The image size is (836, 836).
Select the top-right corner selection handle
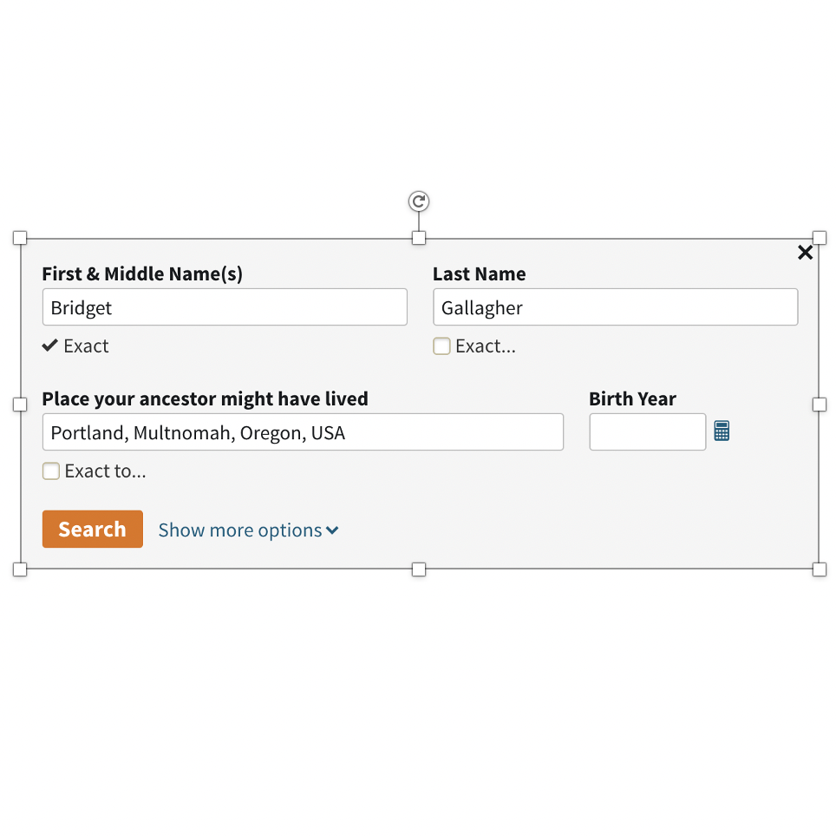[820, 238]
